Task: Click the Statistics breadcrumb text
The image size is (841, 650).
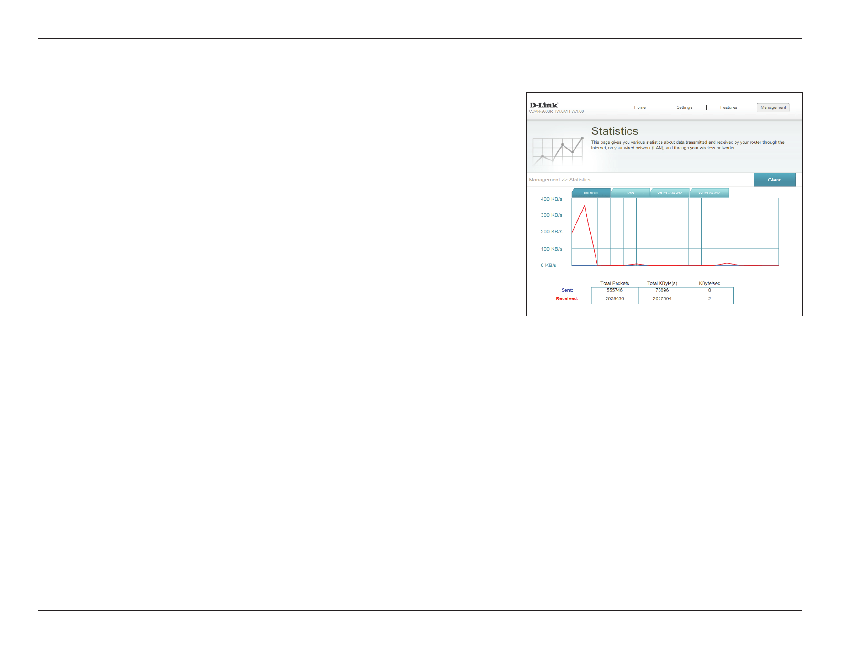Action: tap(580, 180)
